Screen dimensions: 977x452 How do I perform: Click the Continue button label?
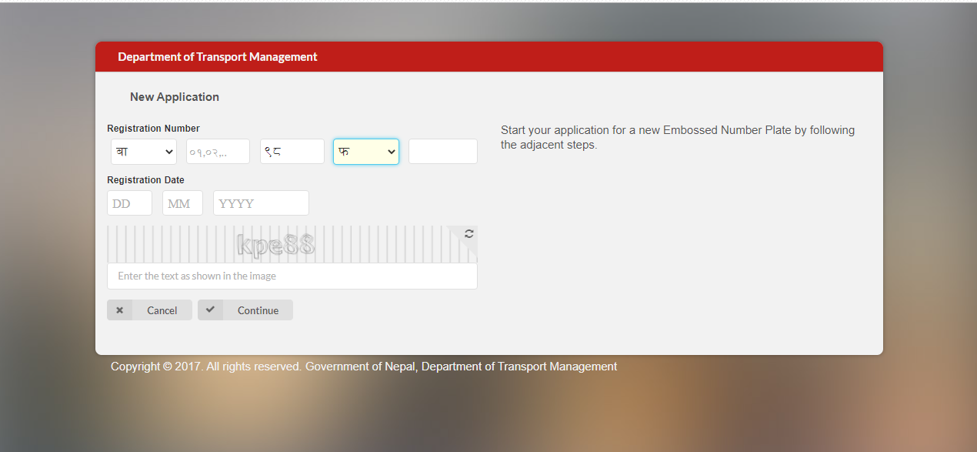(x=258, y=310)
